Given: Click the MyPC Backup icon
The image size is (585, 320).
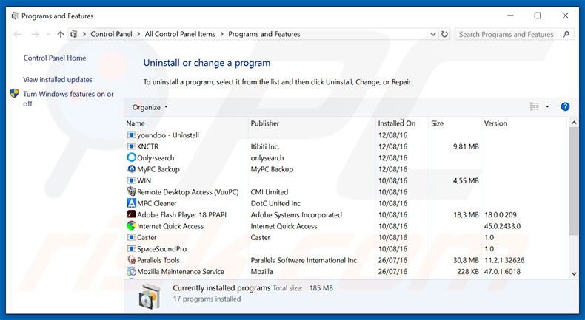Looking at the screenshot, I should tap(131, 169).
